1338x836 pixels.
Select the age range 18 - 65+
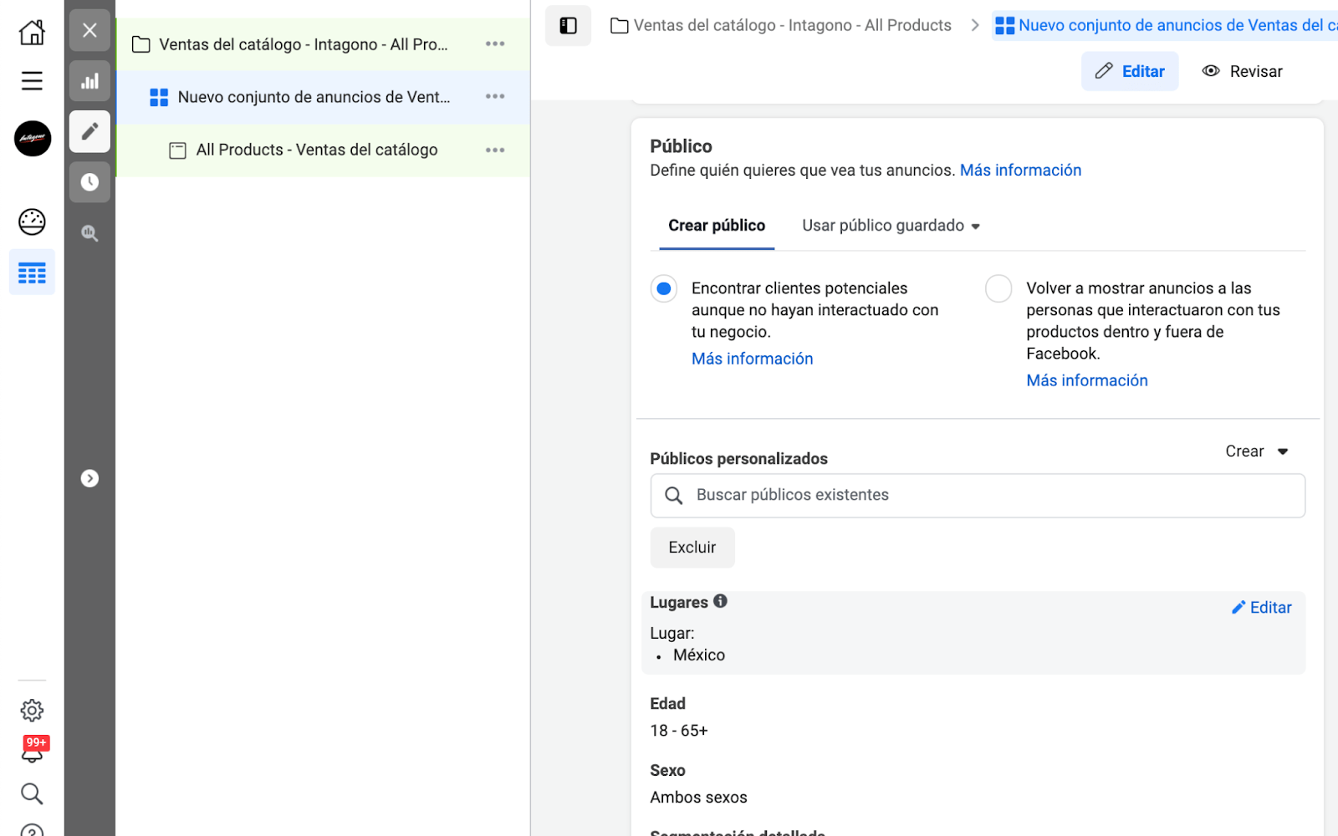point(679,731)
